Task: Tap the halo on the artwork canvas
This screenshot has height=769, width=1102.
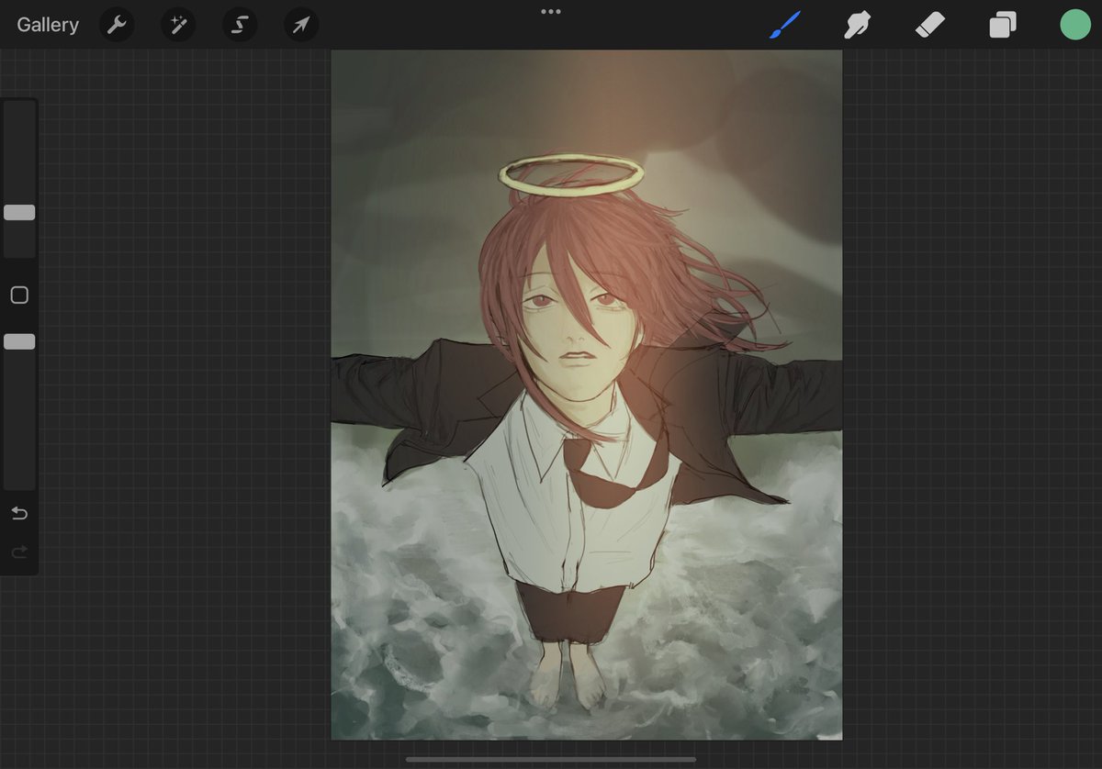Action: [571, 173]
